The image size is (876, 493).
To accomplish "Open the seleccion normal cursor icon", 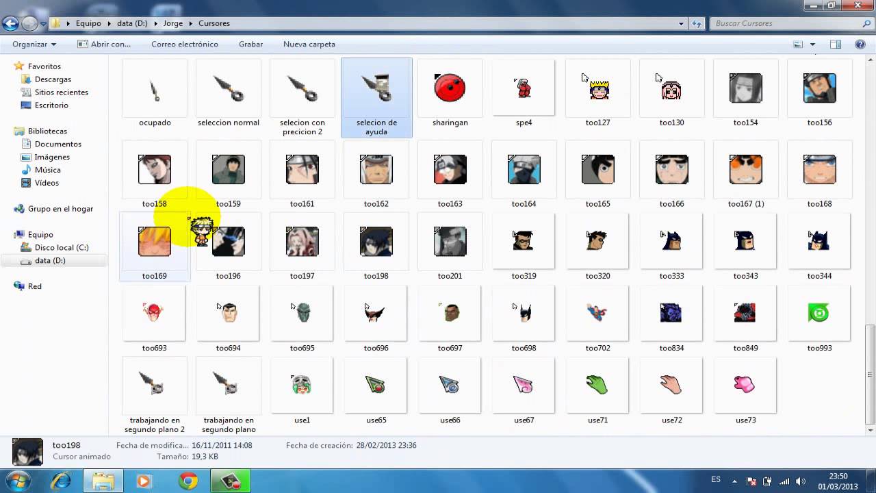I will pos(229,89).
